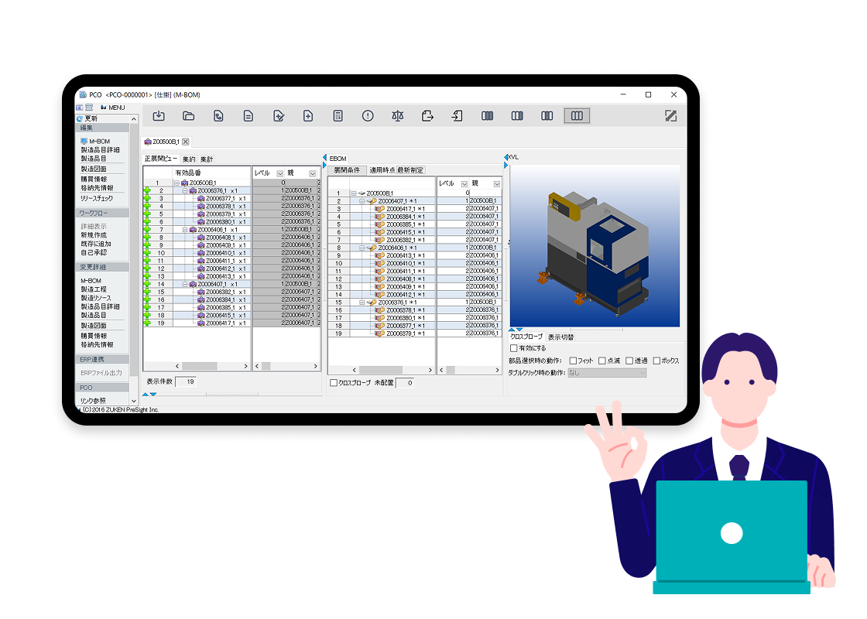Click the calculator toolbar icon

click(x=338, y=116)
